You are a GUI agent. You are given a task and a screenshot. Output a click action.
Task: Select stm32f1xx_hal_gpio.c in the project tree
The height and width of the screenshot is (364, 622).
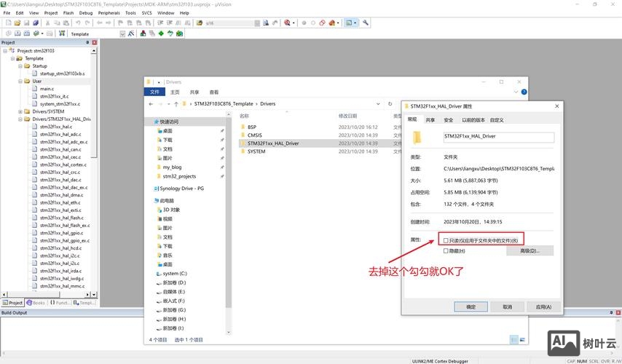pyautogui.click(x=61, y=233)
